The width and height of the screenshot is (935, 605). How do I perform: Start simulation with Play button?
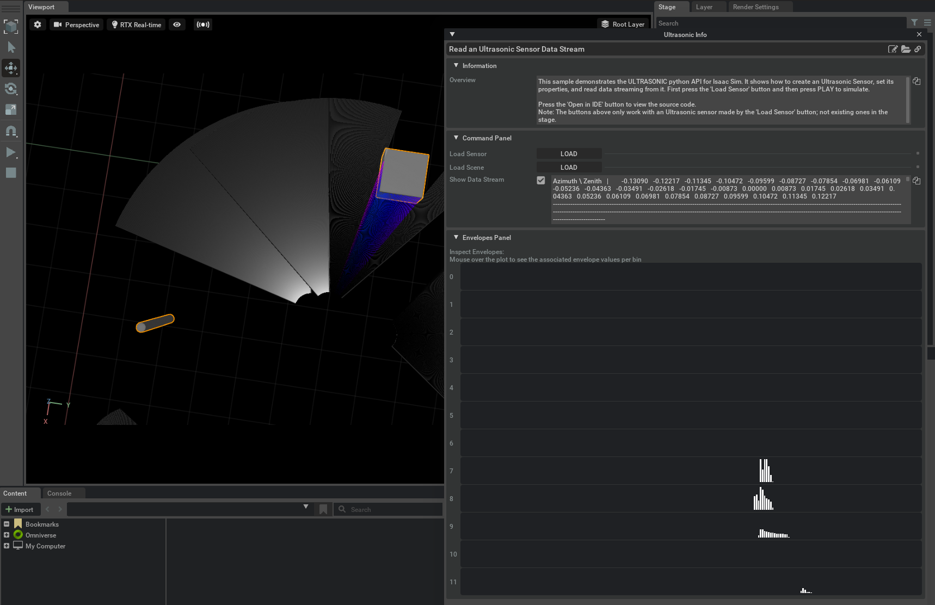pyautogui.click(x=11, y=152)
